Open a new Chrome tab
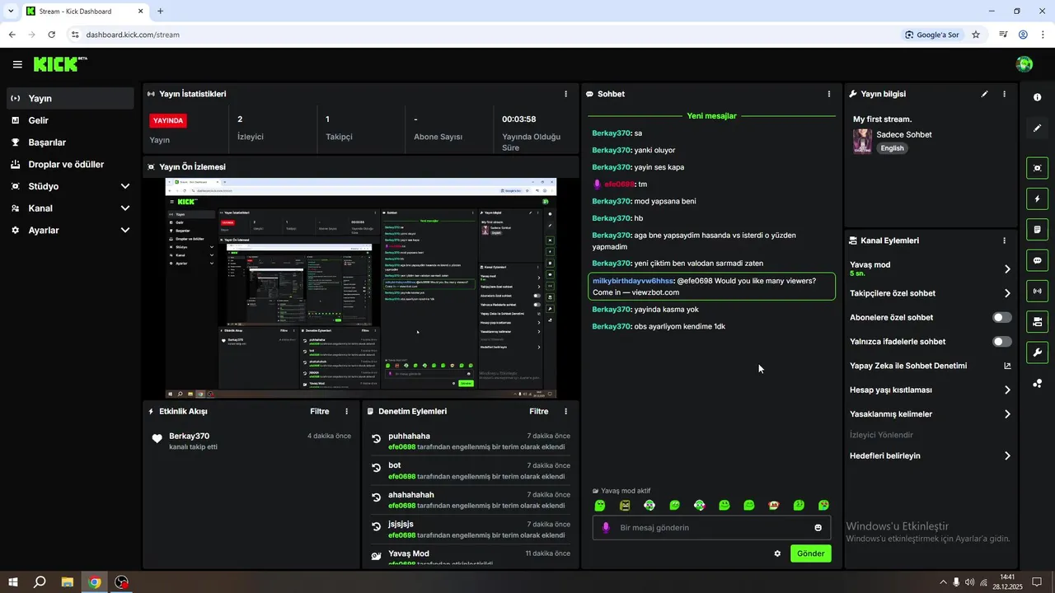This screenshot has height=593, width=1055. (160, 12)
